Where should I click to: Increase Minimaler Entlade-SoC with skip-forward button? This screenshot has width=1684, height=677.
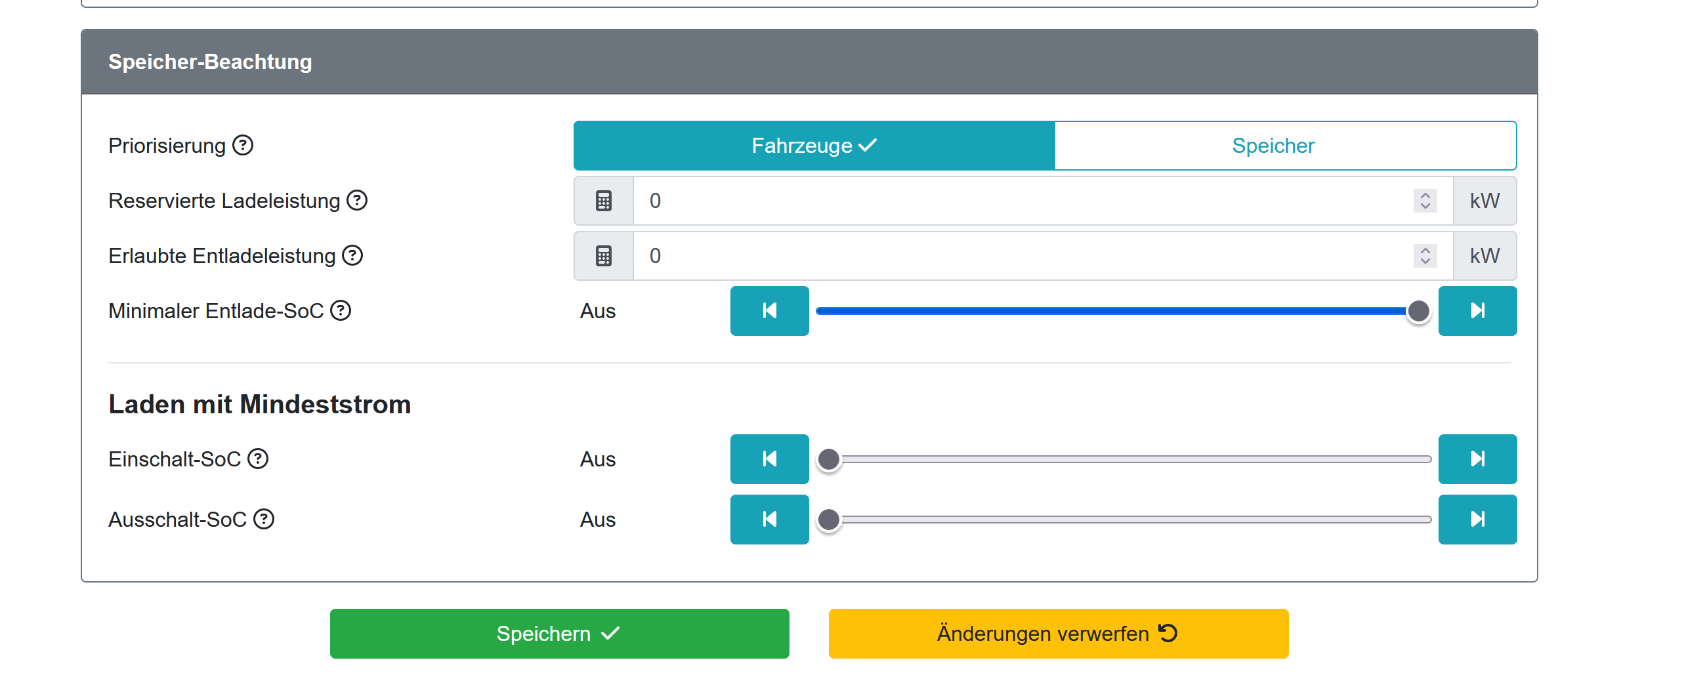tap(1477, 311)
